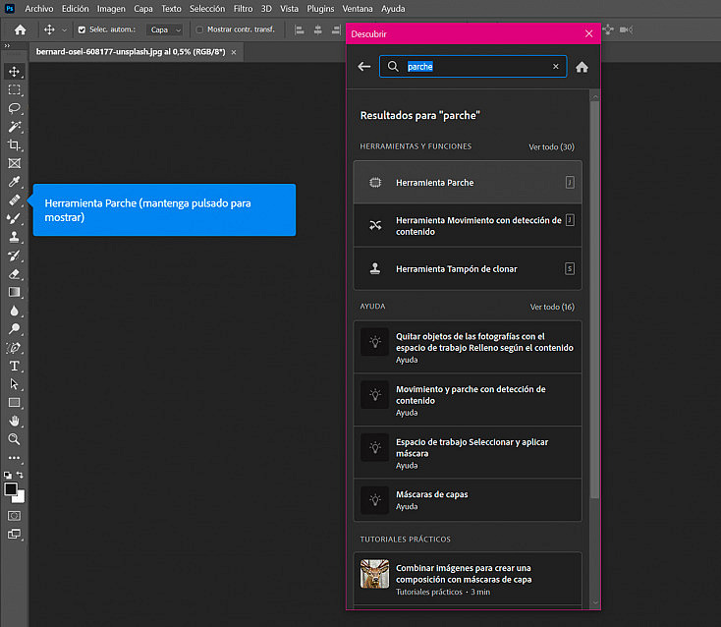This screenshot has width=721, height=627.
Task: Open the Imagen menu
Action: [111, 9]
